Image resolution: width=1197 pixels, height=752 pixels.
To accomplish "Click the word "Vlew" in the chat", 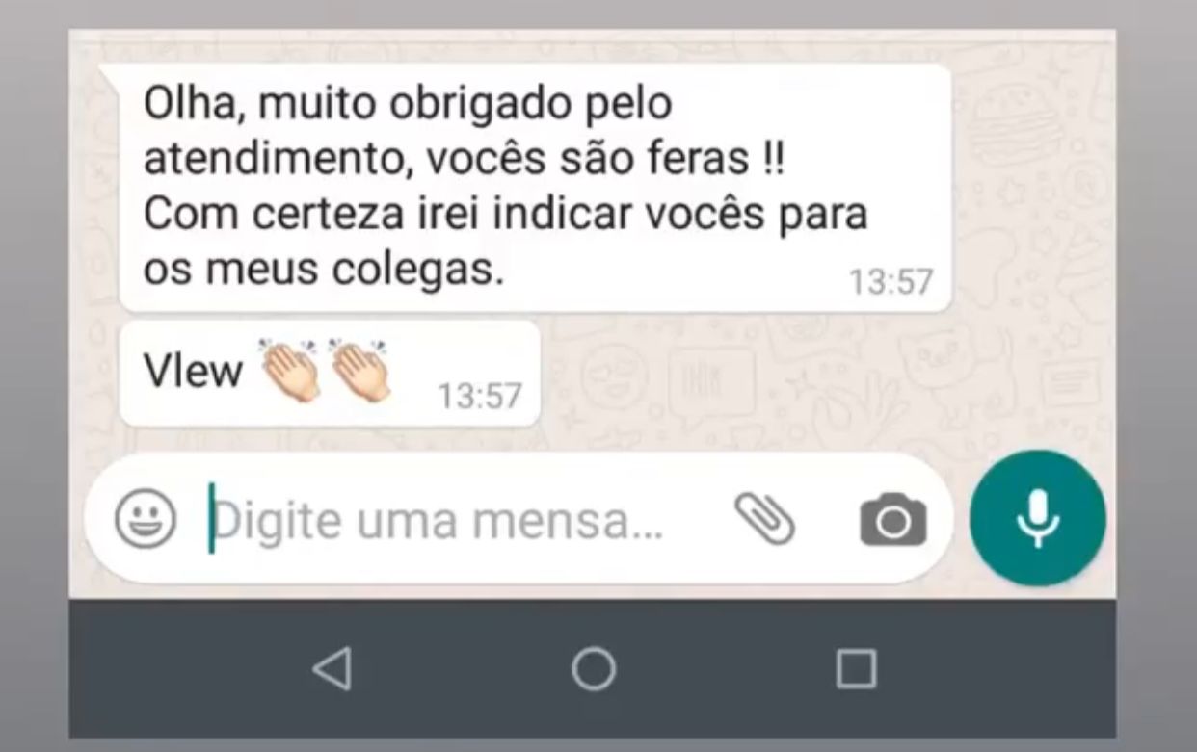I will tap(193, 371).
